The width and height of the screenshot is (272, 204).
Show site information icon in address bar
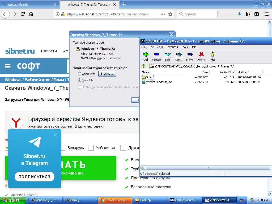[x=57, y=14]
